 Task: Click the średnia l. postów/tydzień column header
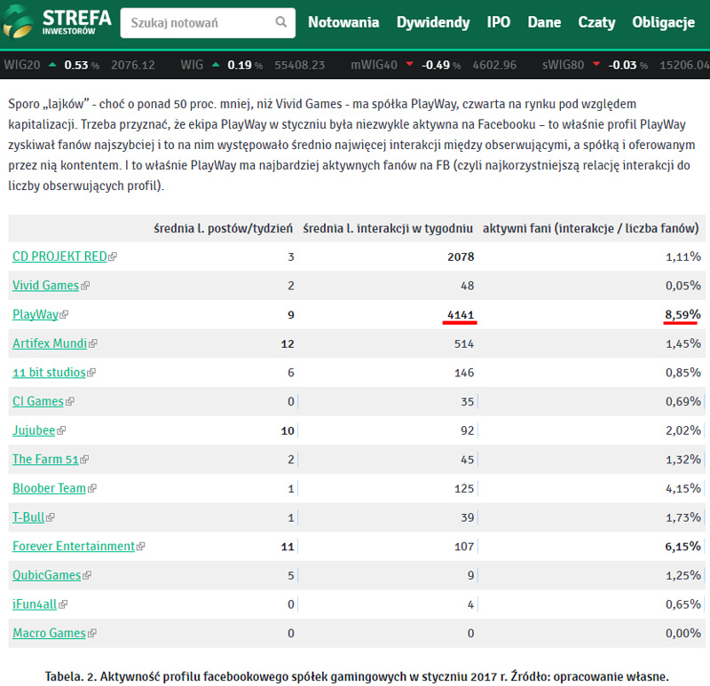point(224,228)
